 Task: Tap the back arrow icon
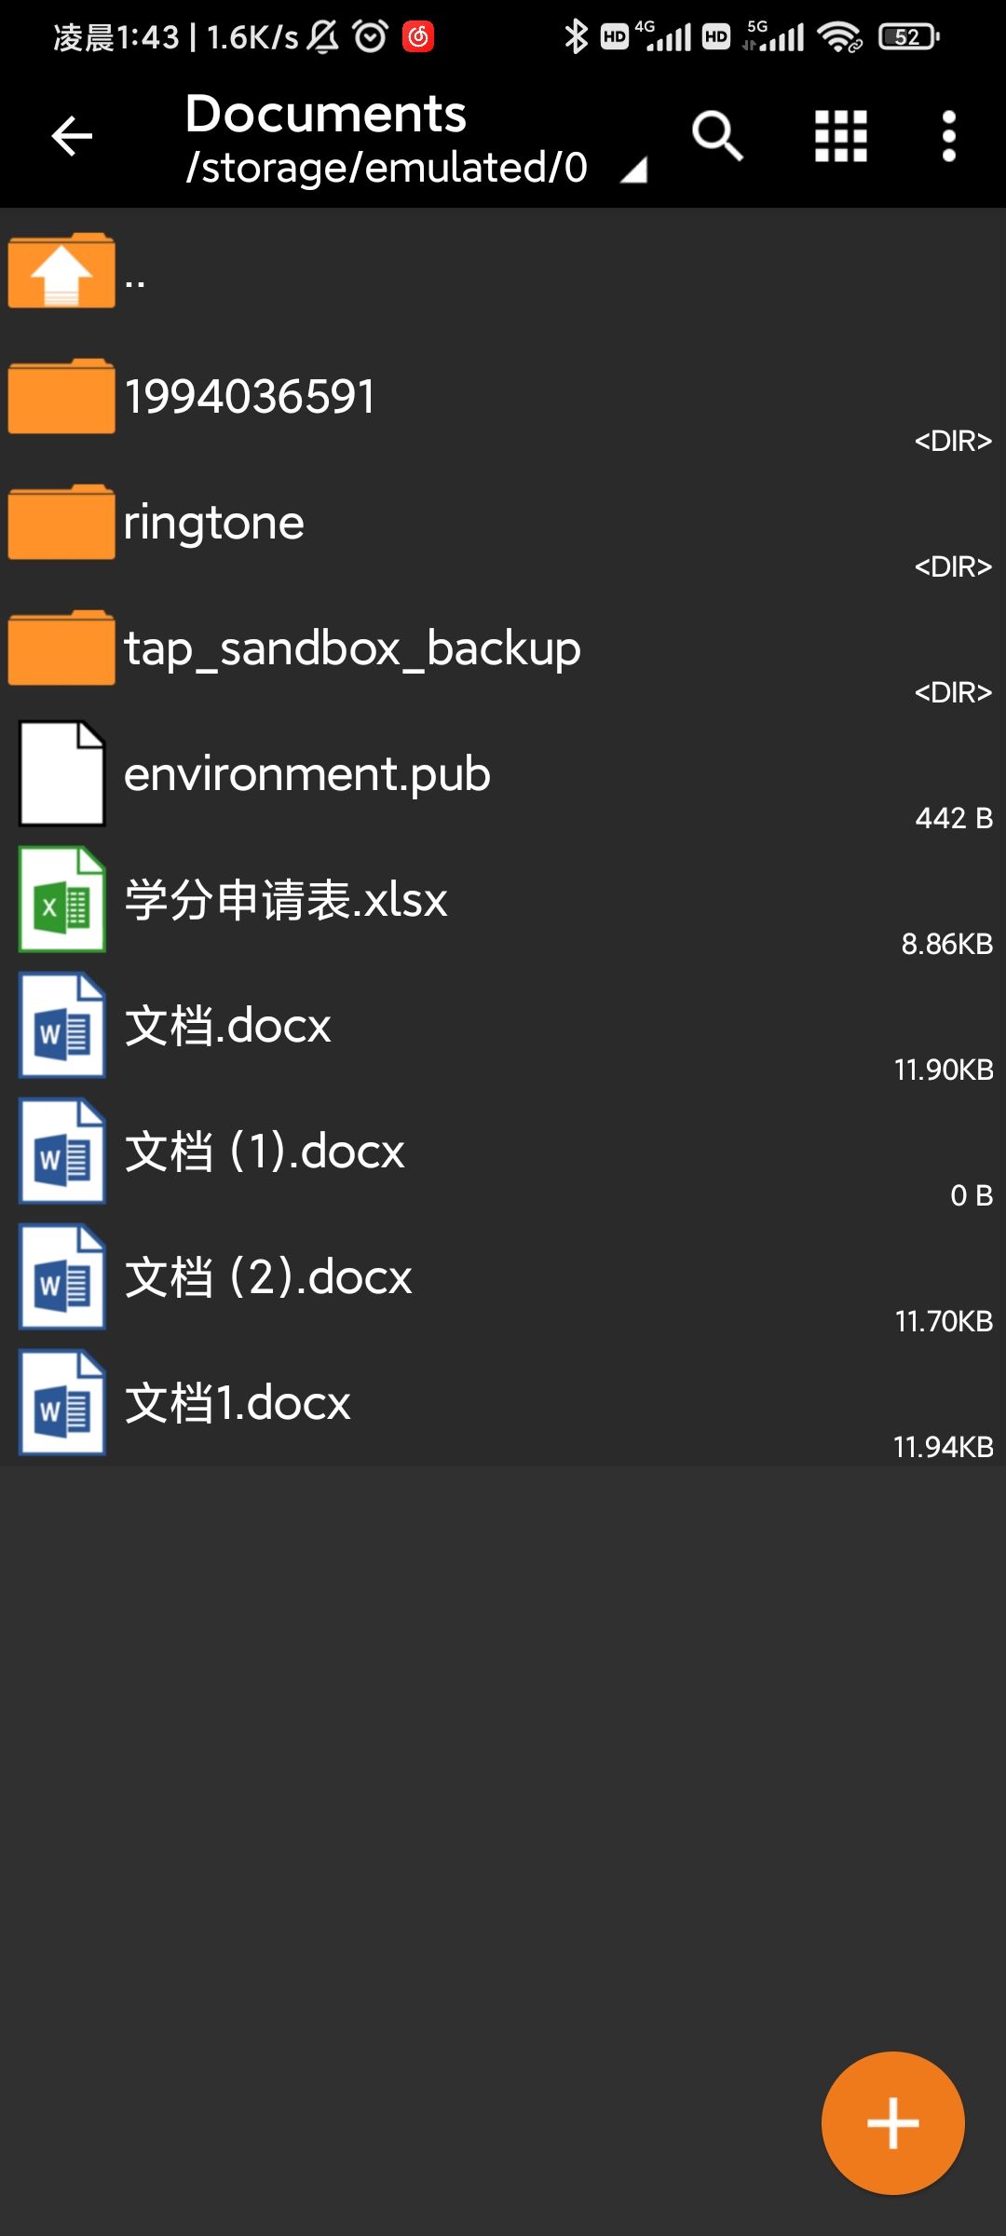pos(72,137)
